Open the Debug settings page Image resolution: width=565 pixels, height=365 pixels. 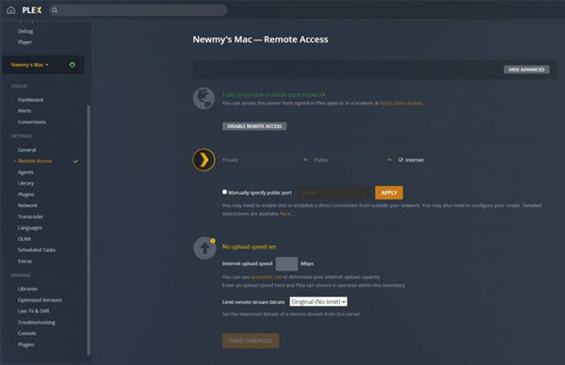click(x=25, y=31)
